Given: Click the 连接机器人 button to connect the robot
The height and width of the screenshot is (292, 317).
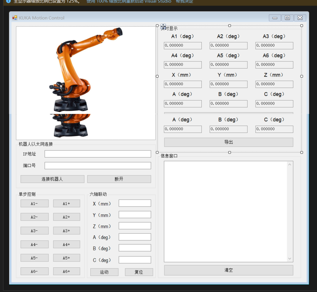Looking at the screenshot, I should (x=52, y=179).
